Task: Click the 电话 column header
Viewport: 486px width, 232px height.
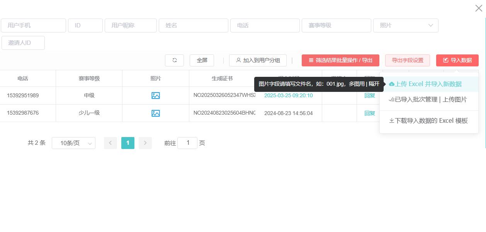Action: (x=23, y=78)
